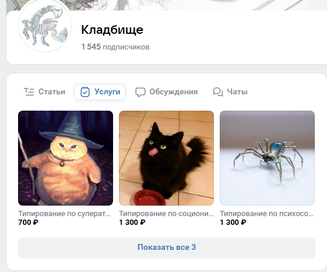Open the wizard cat service thumbnail

(x=66, y=158)
